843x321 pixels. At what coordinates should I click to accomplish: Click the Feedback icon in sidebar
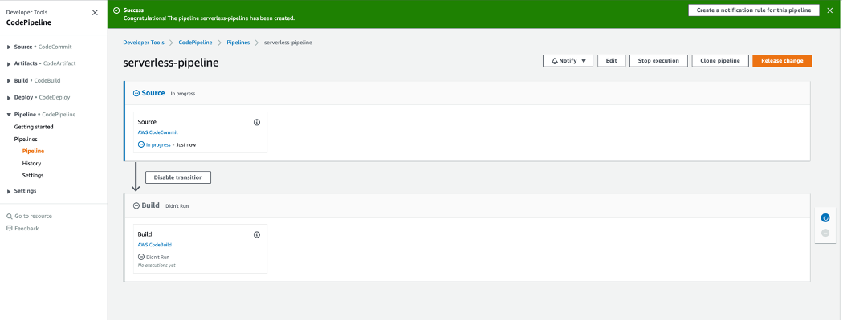click(9, 228)
